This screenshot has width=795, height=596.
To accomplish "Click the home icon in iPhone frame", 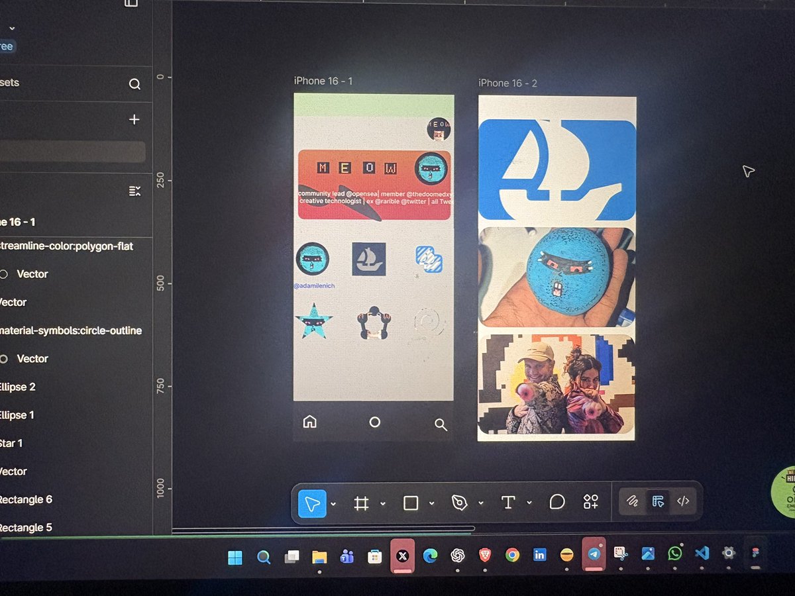I will tap(309, 422).
